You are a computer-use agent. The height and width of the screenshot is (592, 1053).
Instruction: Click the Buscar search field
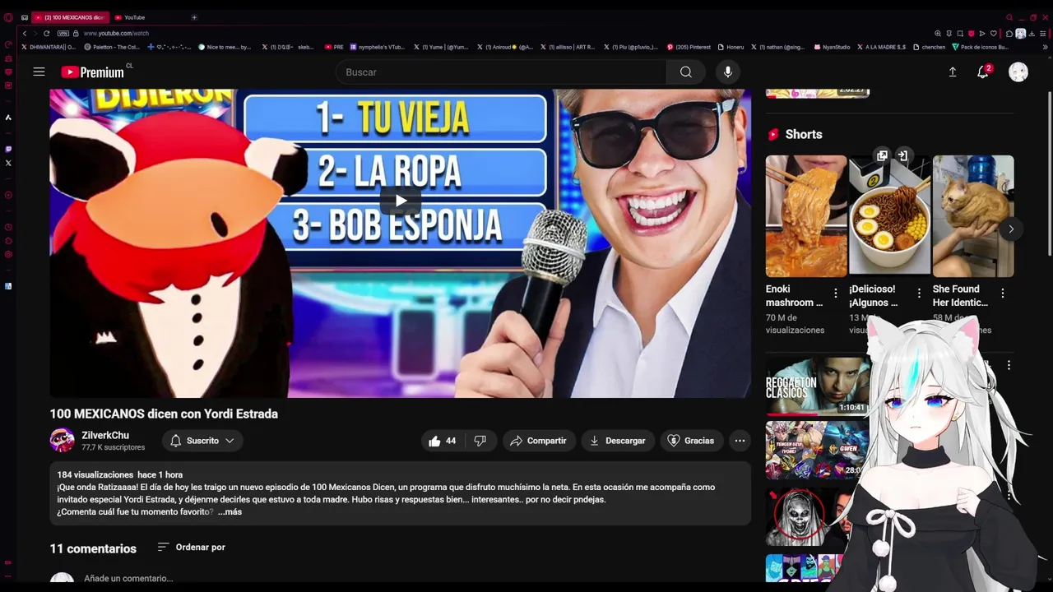tap(501, 72)
